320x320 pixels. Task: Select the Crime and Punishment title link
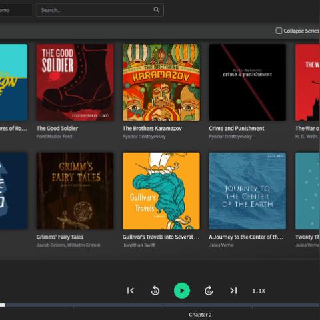[x=237, y=129]
